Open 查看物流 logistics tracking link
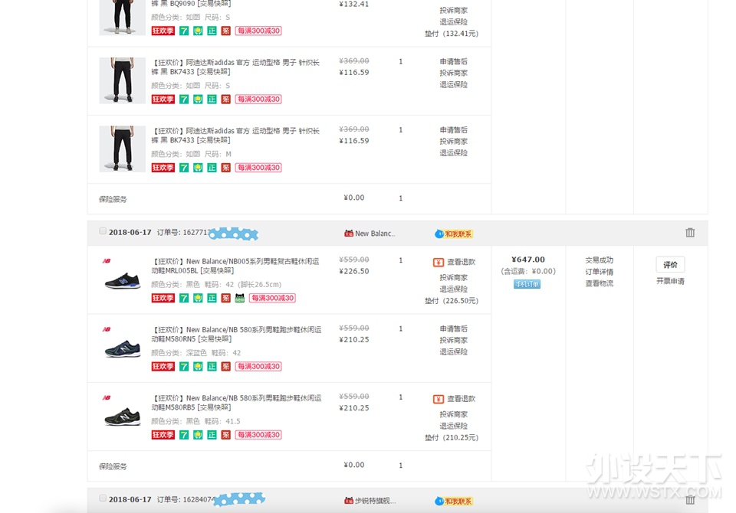The image size is (736, 513). coord(599,283)
